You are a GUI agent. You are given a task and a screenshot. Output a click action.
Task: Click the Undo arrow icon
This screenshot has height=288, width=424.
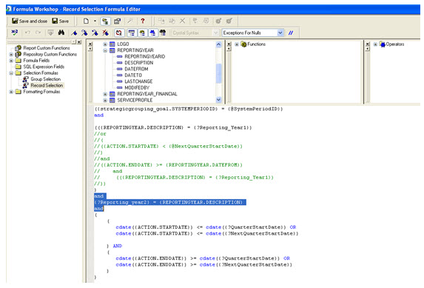click(27, 33)
